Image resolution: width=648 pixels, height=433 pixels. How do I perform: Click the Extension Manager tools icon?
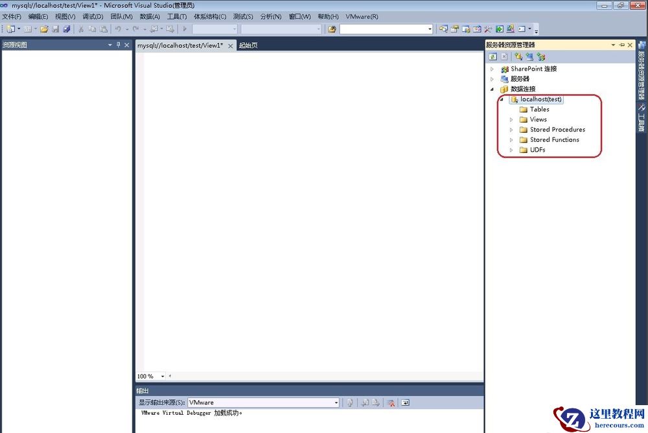(511, 29)
